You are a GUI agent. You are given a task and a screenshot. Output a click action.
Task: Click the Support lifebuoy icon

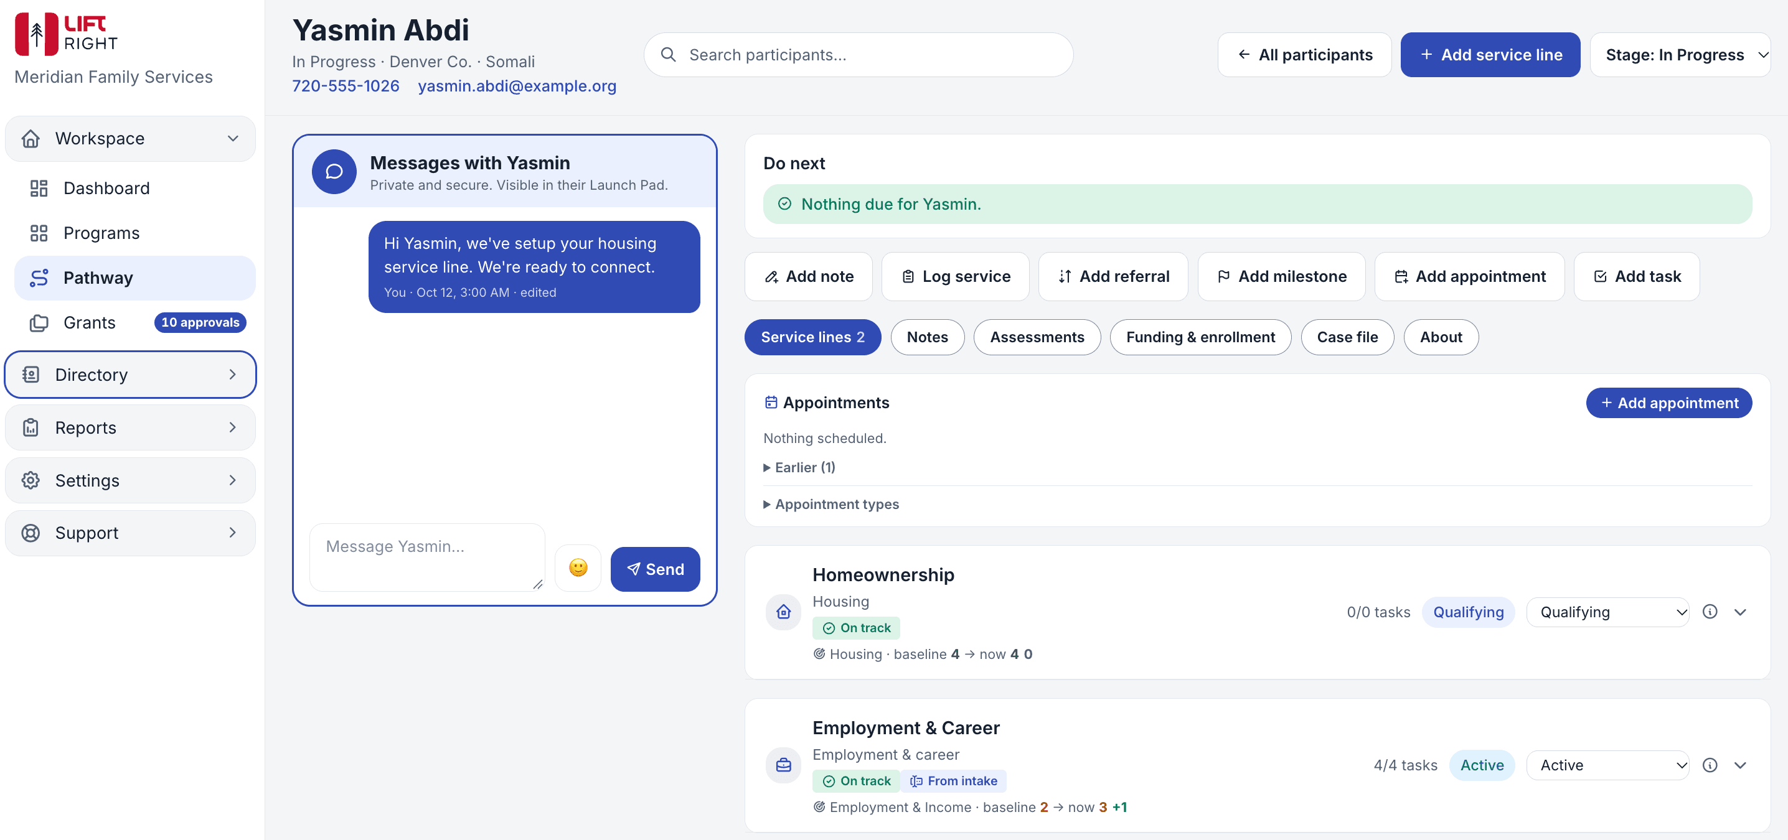31,533
